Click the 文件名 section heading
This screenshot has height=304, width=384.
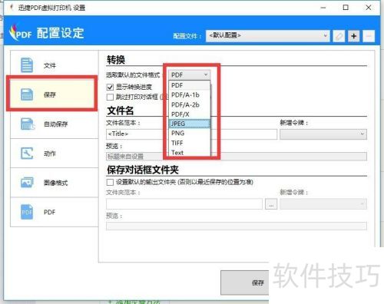coord(121,111)
